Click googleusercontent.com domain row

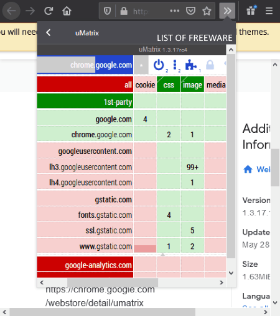pos(85,151)
